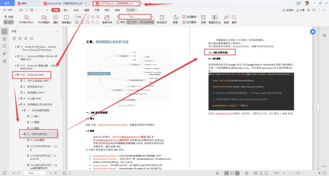Open PDF to Office converter
The height and width of the screenshot is (176, 329).
point(27,20)
